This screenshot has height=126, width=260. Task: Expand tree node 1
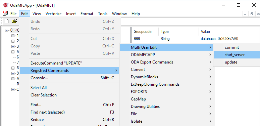(13, 36)
